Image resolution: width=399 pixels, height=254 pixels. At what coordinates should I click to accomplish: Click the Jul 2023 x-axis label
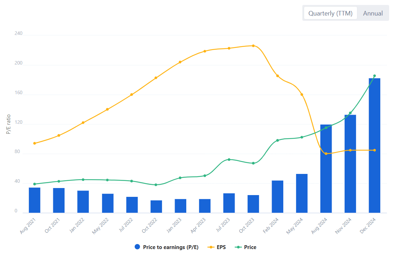(223, 225)
